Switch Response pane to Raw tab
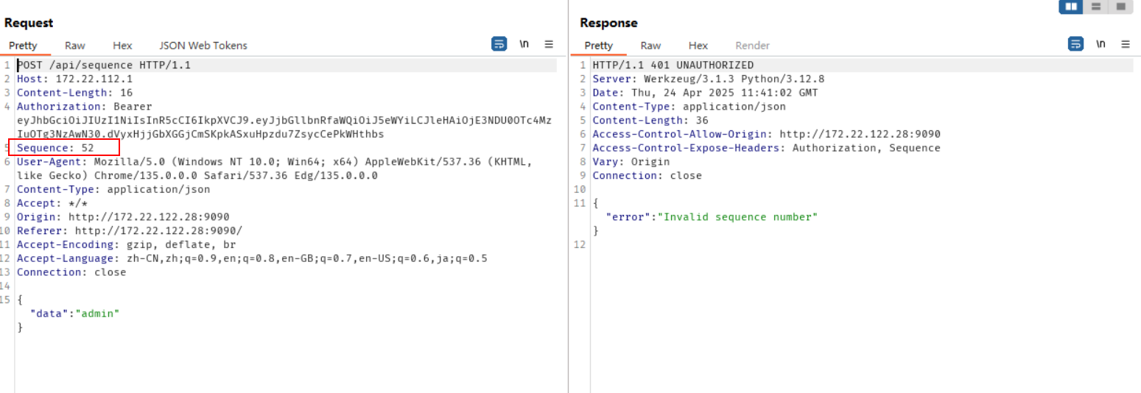The height and width of the screenshot is (393, 1141). 650,46
